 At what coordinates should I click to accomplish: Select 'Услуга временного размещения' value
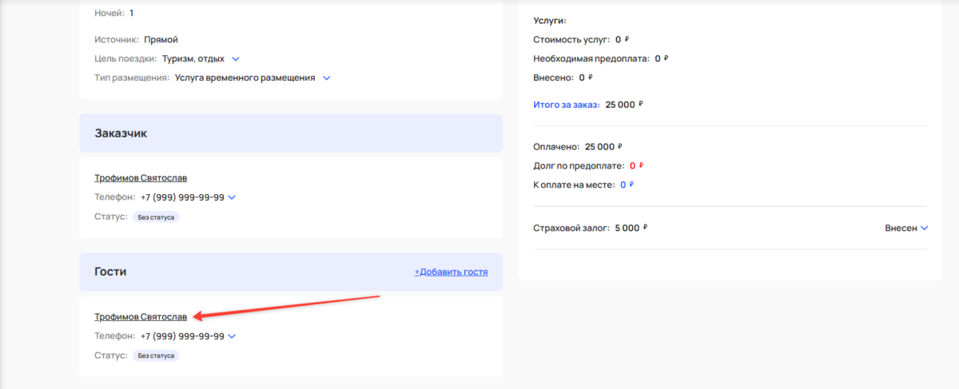pos(245,78)
